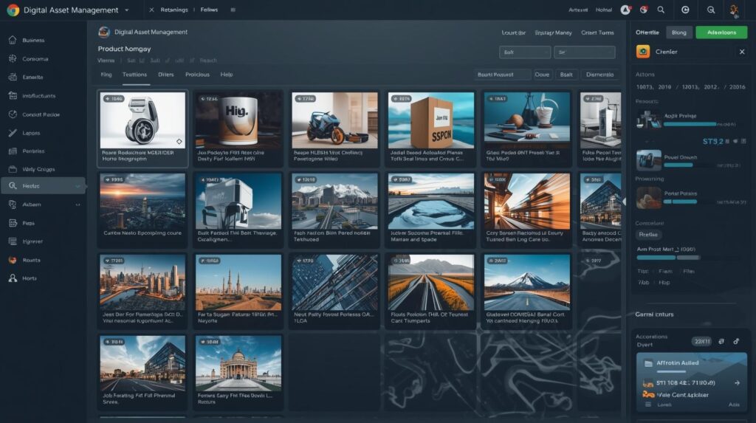This screenshot has width=756, height=423.
Task: Click orange camera icon next to Crenier
Action: coord(643,52)
